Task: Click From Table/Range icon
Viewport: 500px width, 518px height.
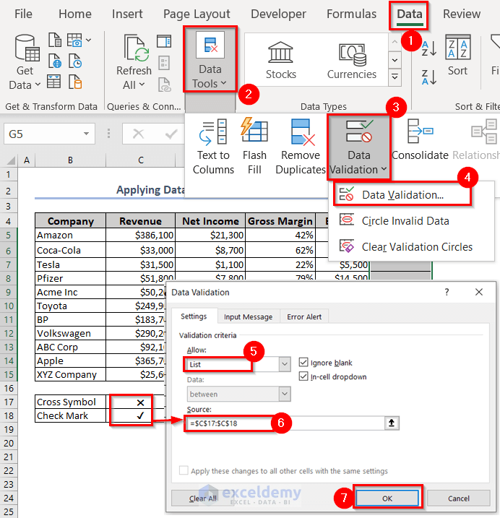Action: click(53, 82)
